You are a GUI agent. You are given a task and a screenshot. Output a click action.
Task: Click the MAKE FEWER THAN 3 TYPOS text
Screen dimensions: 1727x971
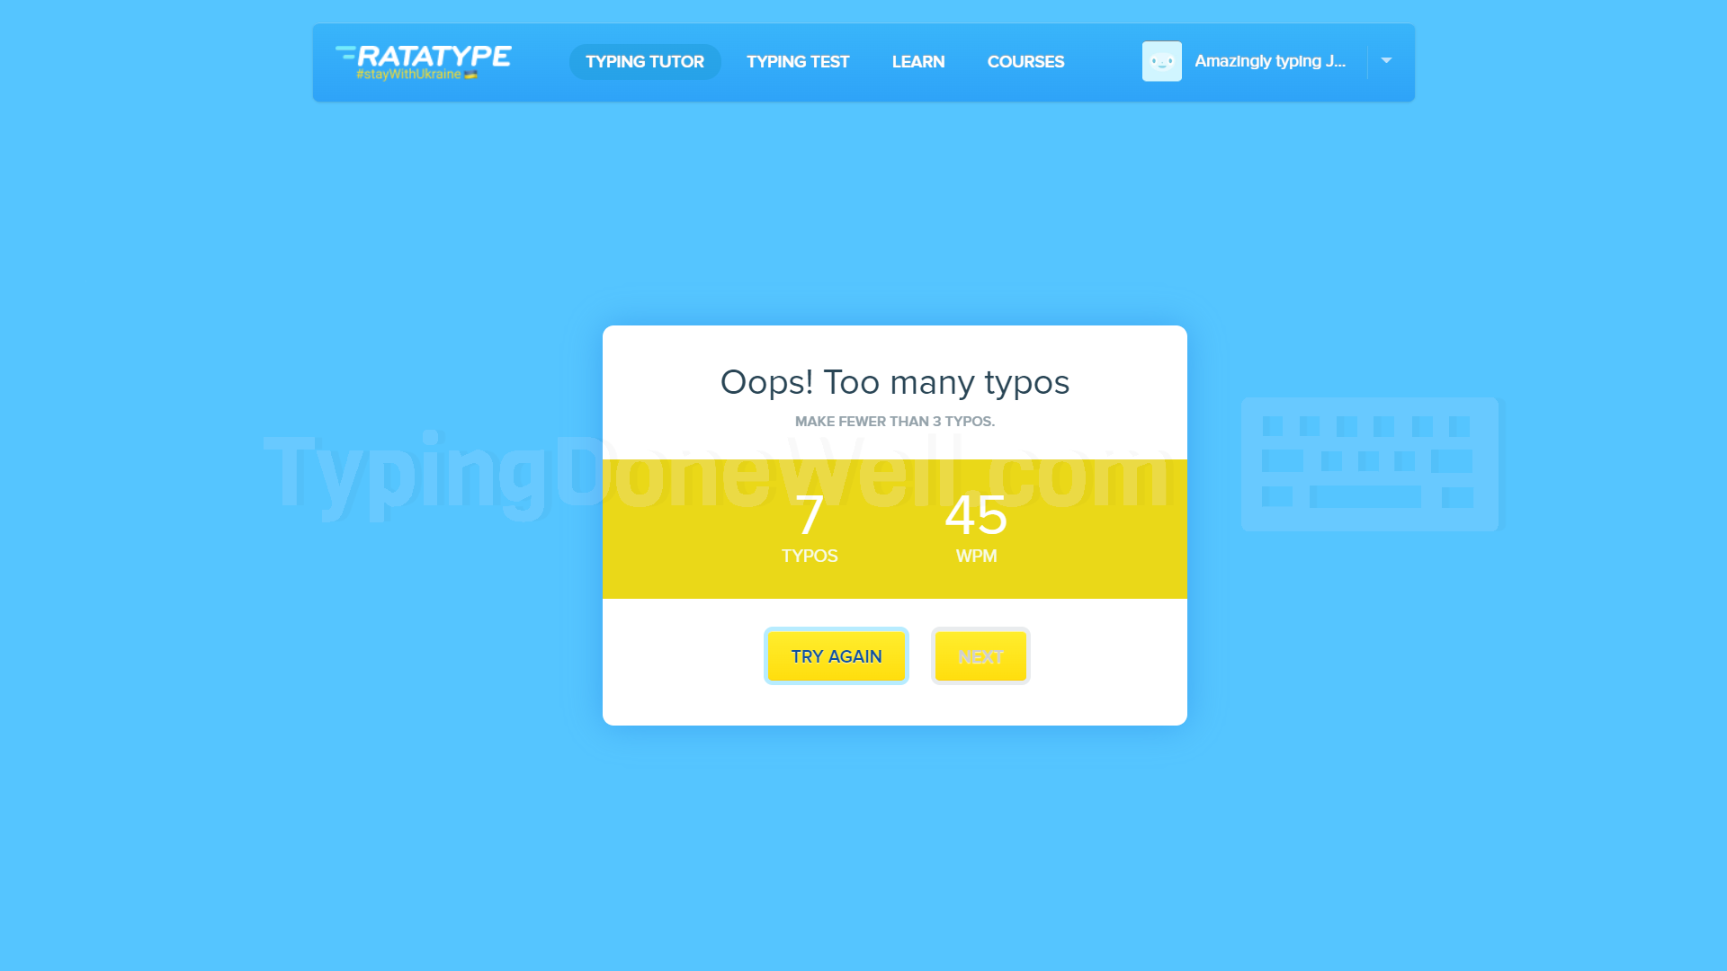pyautogui.click(x=894, y=421)
